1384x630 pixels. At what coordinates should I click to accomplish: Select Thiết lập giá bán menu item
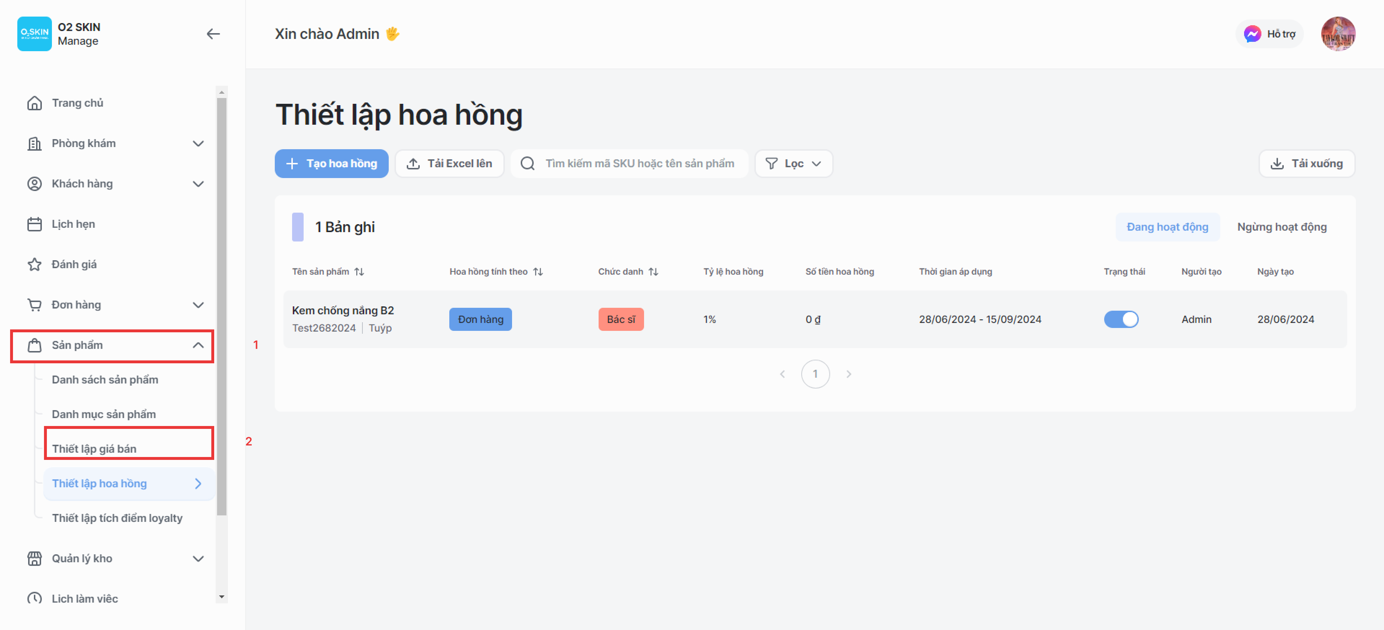[94, 448]
